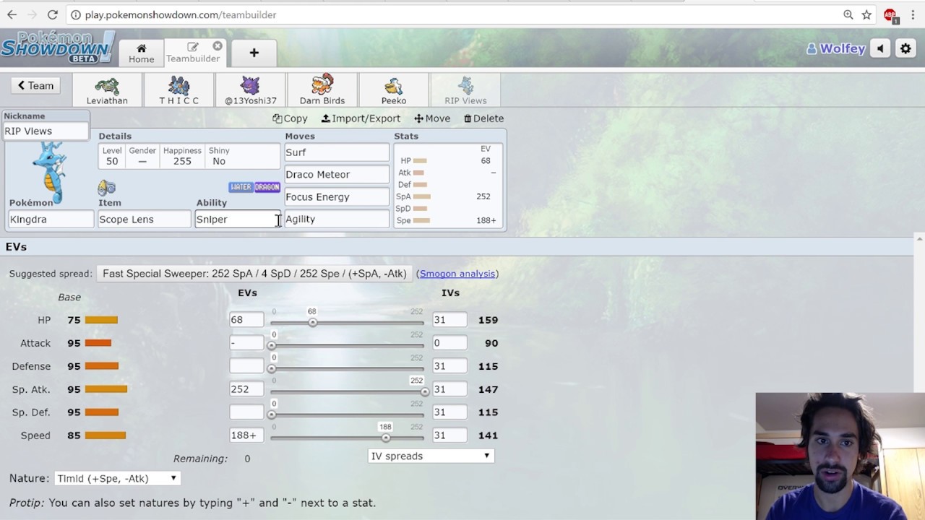Screen dimensions: 925x520
Task: Click the browser address bar URL
Action: pyautogui.click(x=181, y=14)
